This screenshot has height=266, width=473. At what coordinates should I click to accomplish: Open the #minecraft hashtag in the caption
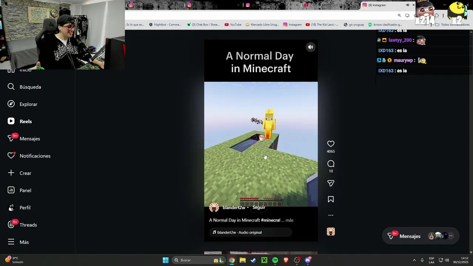[x=270, y=220]
